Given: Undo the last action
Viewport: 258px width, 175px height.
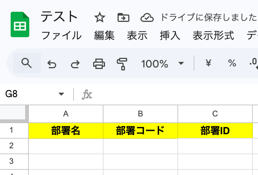Looking at the screenshot, I should click(52, 64).
